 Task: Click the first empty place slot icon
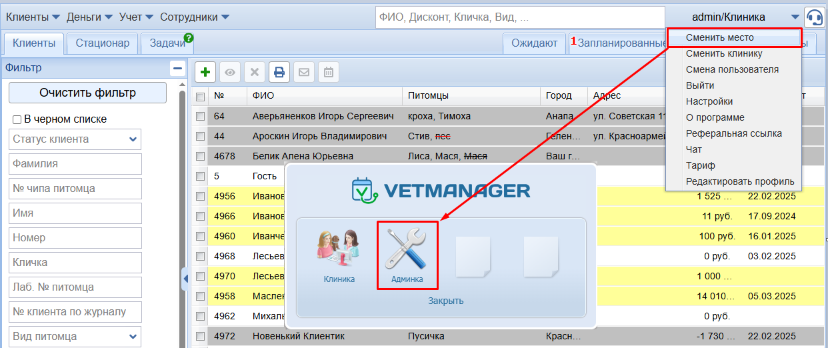point(473,256)
